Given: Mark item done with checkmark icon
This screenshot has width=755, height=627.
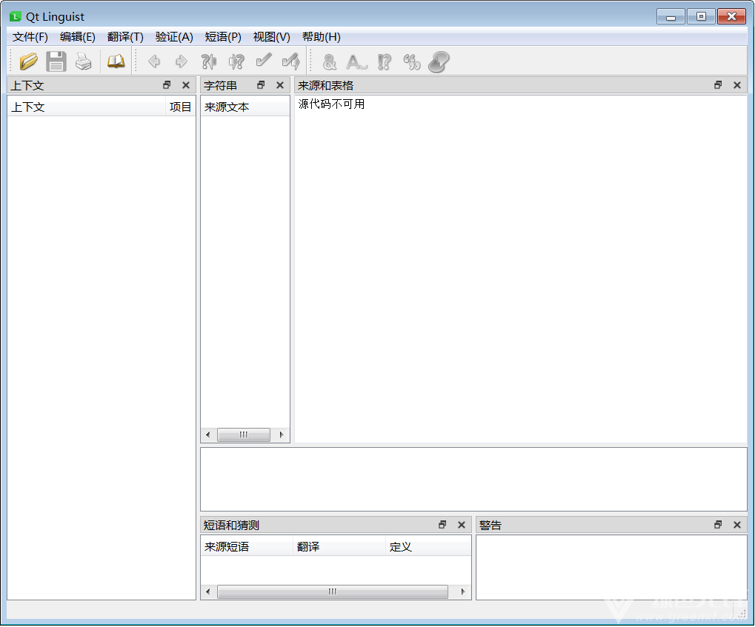Looking at the screenshot, I should [263, 61].
